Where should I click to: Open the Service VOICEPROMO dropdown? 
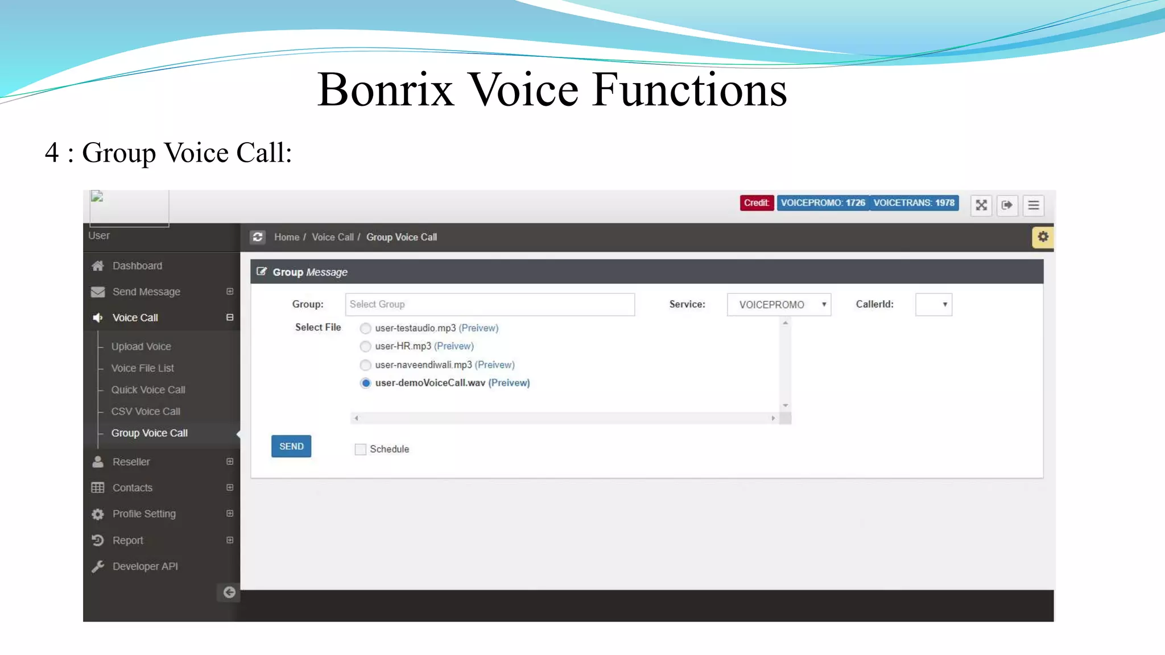click(779, 305)
